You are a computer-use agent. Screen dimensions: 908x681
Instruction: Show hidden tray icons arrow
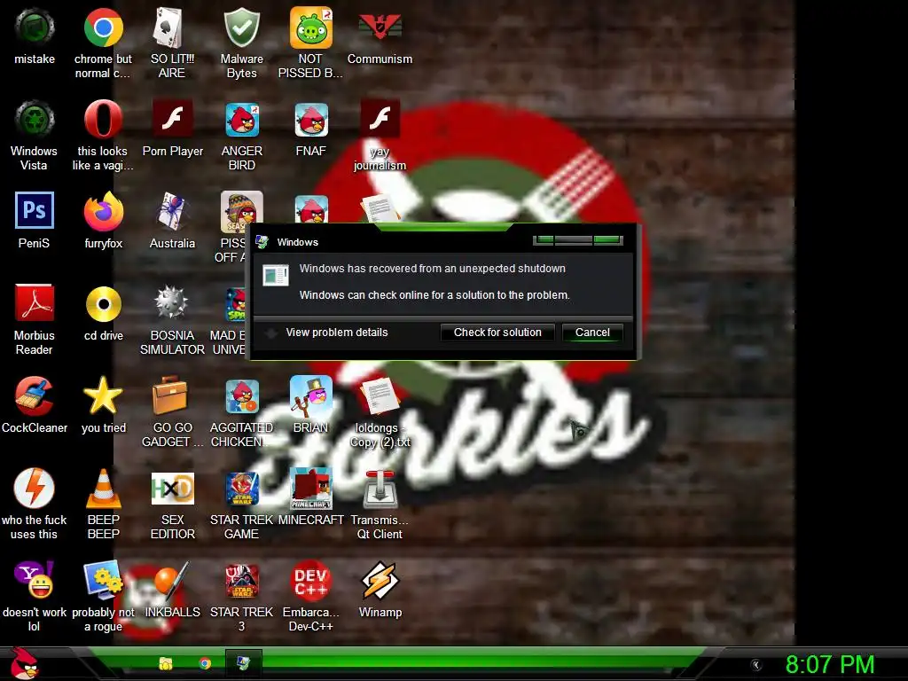click(x=755, y=665)
